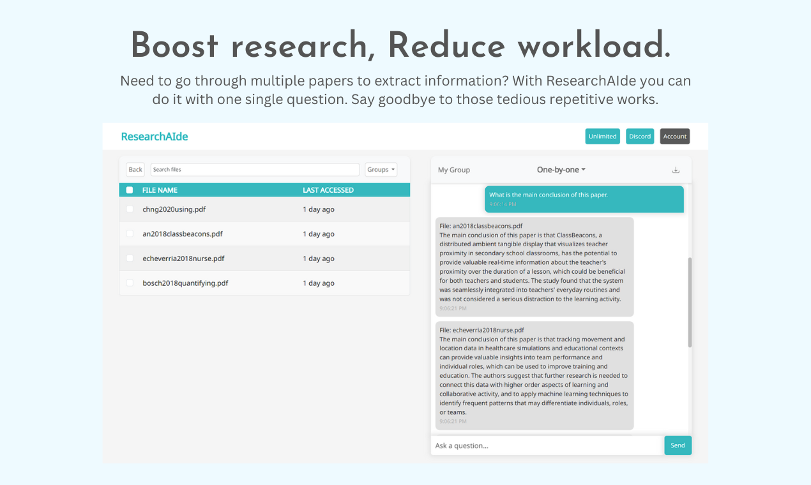Send the chat question
Image resolution: width=811 pixels, height=485 pixels.
[678, 445]
